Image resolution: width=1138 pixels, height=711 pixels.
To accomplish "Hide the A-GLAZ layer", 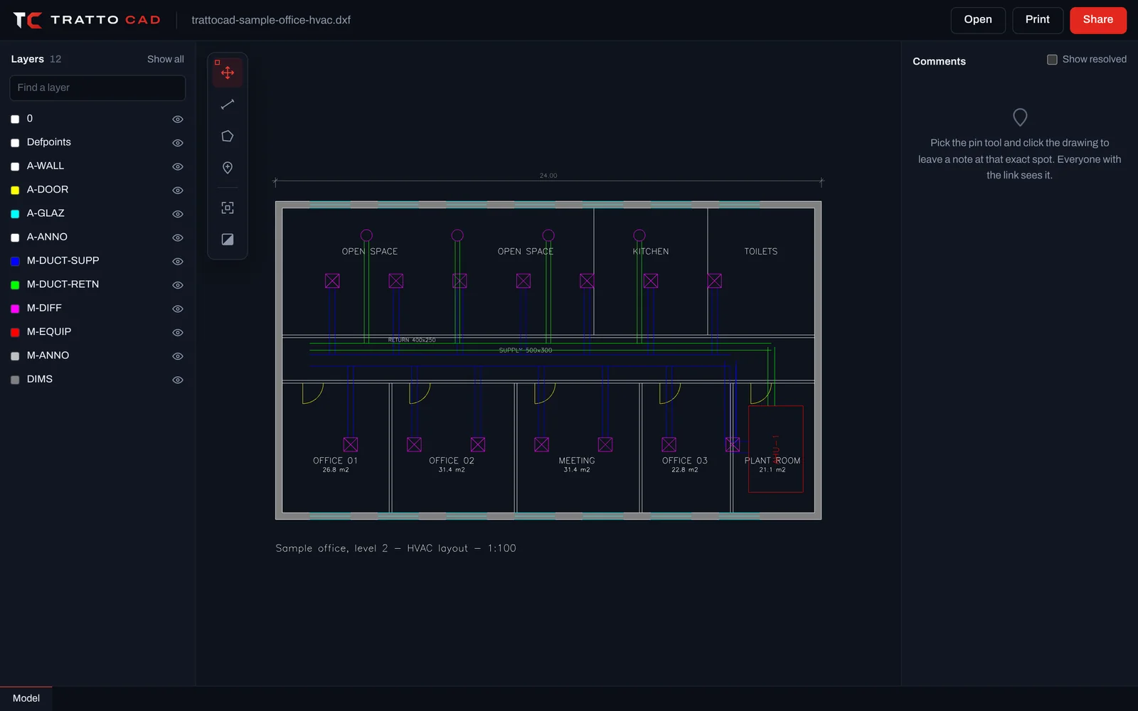I will (178, 214).
